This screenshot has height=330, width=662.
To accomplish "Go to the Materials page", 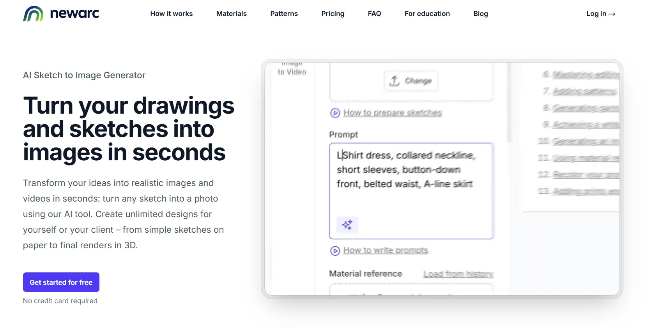I will click(x=232, y=14).
